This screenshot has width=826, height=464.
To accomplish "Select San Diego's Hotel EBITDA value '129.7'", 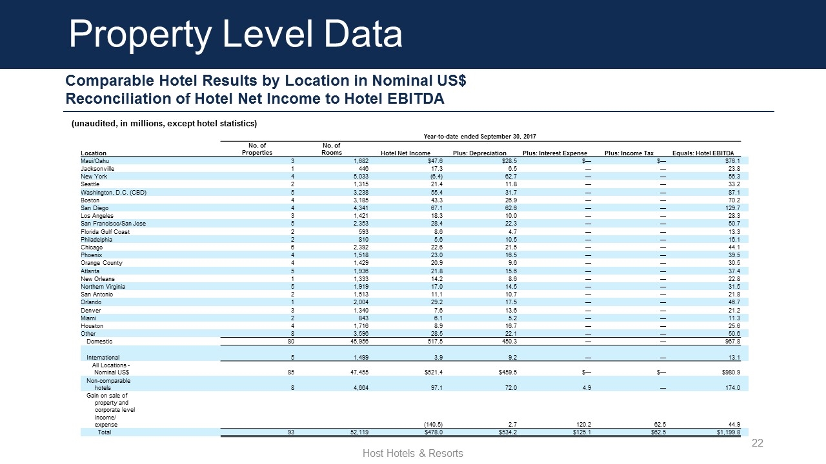I will click(732, 207).
